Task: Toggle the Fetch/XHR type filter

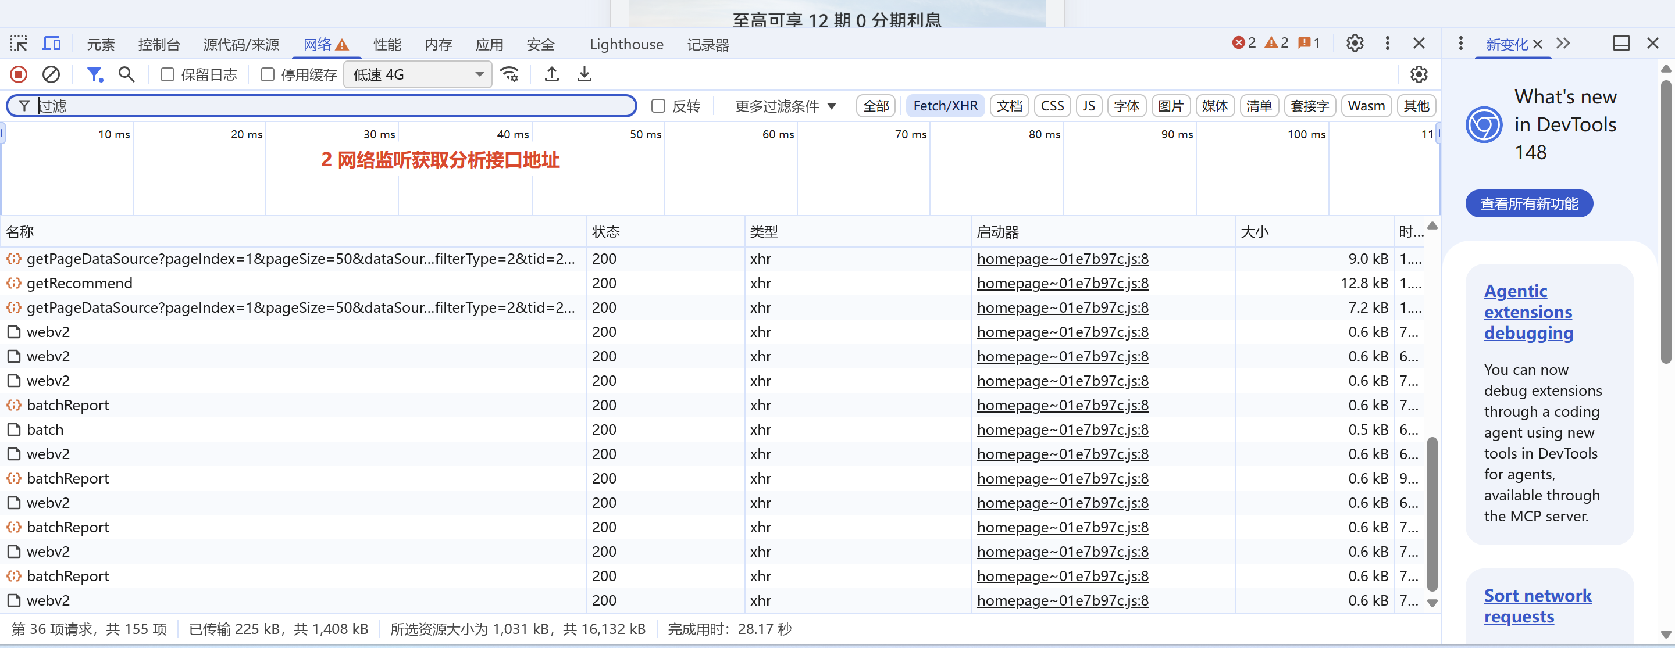Action: pos(946,106)
